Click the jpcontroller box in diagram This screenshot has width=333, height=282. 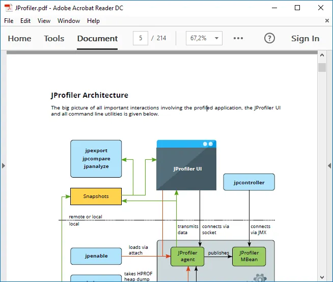249,182
